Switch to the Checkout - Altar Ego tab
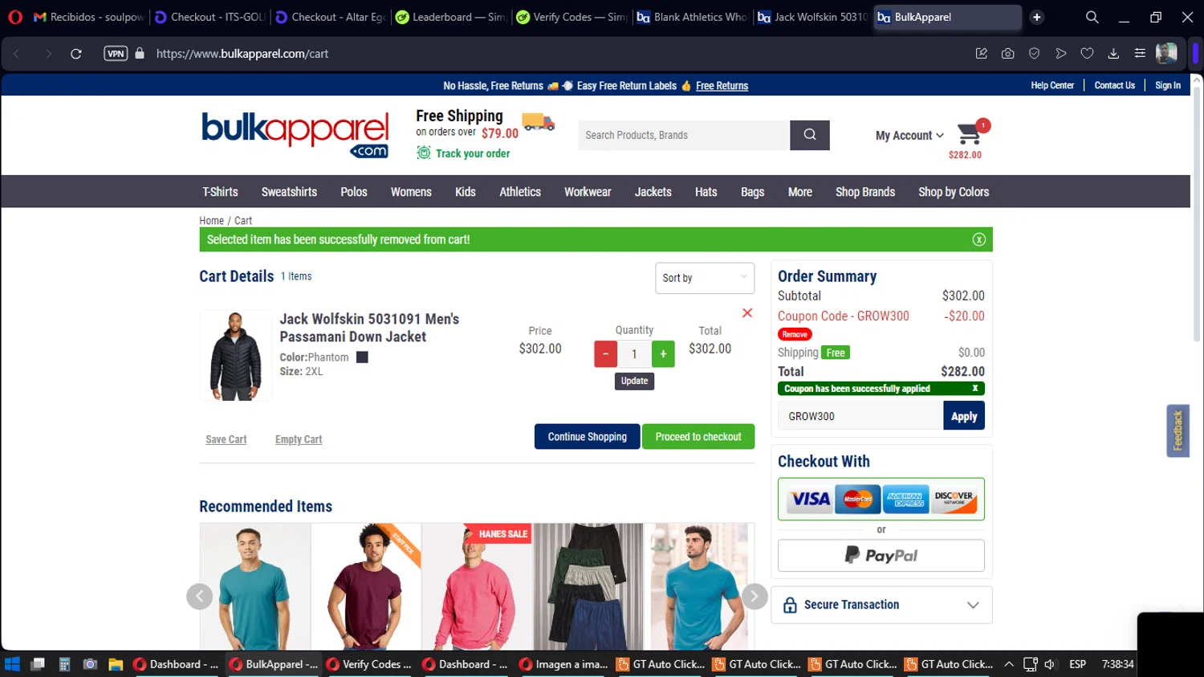The image size is (1204, 677). pyautogui.click(x=331, y=17)
